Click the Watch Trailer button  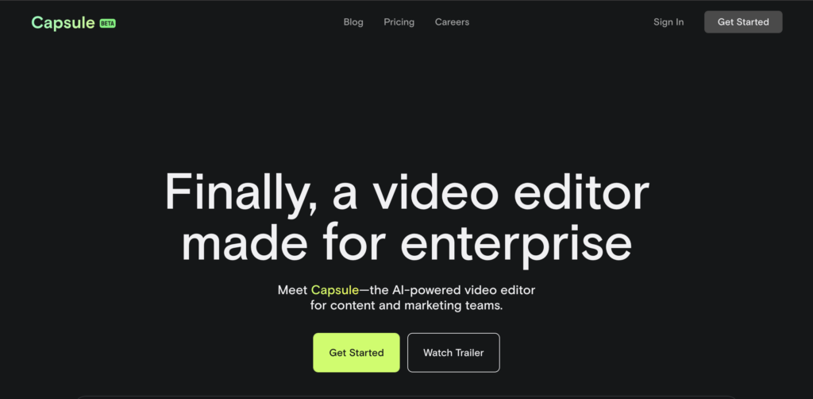(453, 353)
